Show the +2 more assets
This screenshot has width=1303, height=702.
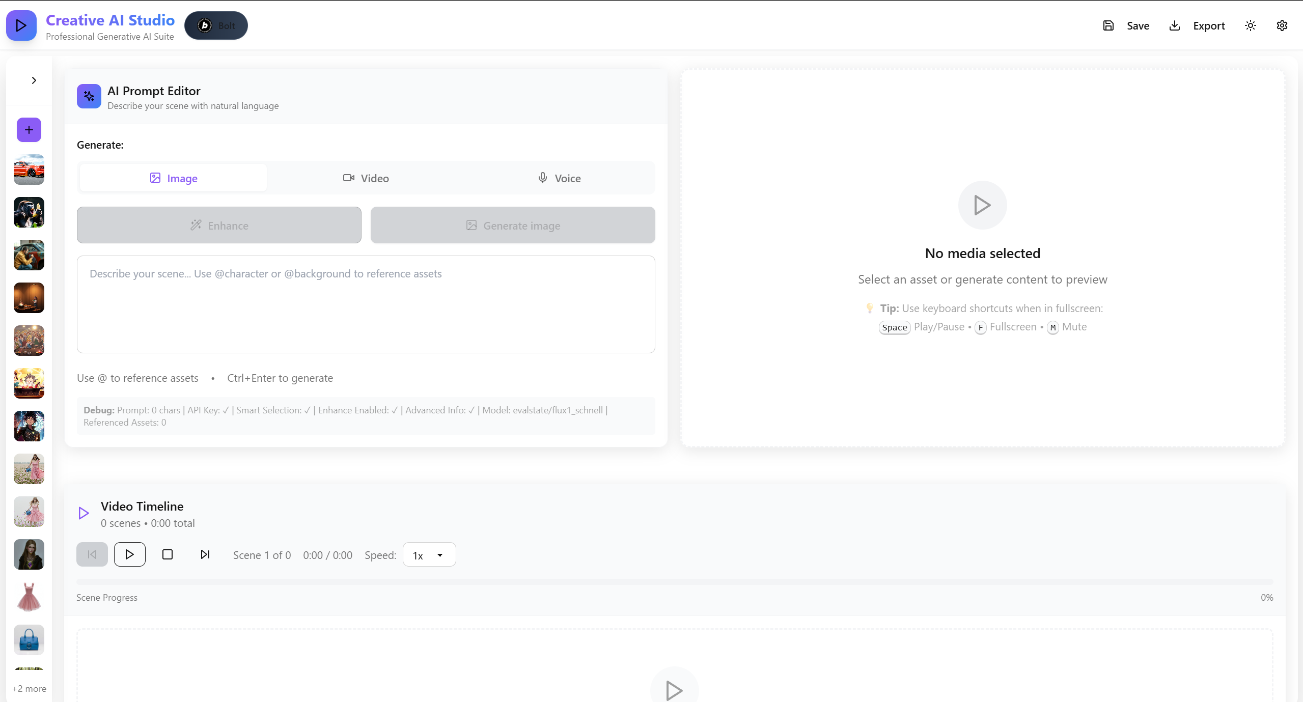coord(29,688)
